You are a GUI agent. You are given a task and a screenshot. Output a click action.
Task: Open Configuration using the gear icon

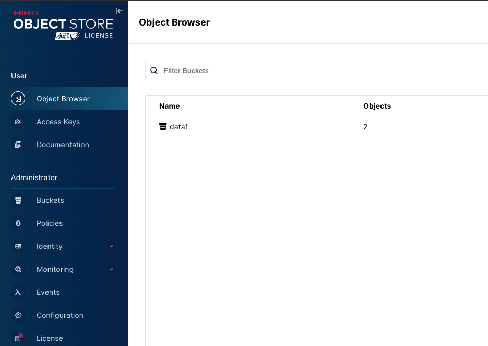point(18,315)
